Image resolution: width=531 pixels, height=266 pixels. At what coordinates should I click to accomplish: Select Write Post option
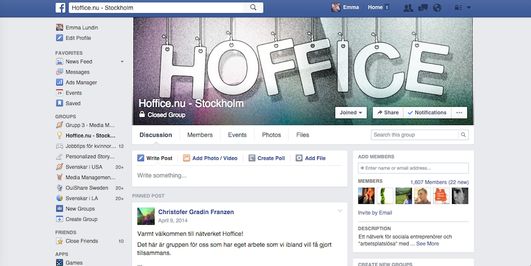click(155, 158)
